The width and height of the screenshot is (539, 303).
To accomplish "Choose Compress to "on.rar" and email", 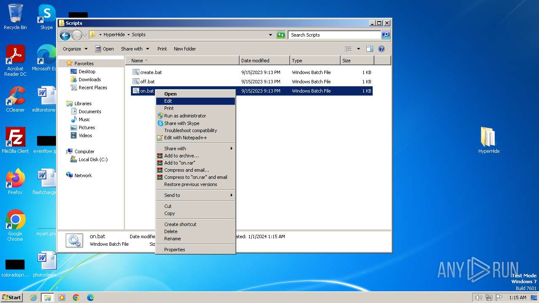I will pos(195,177).
